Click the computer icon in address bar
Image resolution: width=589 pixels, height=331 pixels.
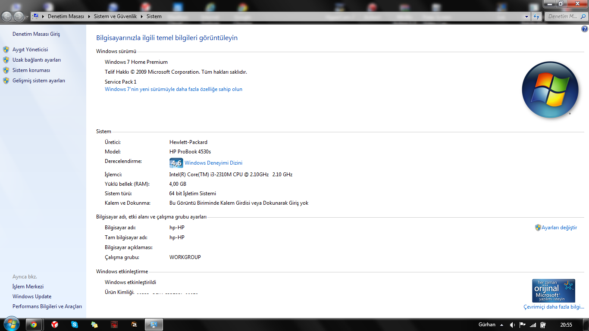[36, 16]
